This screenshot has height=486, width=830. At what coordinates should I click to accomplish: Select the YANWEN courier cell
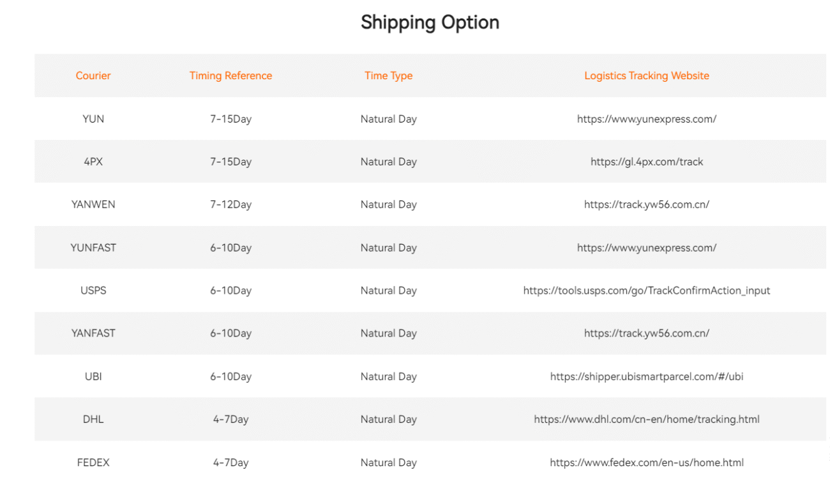(x=93, y=204)
